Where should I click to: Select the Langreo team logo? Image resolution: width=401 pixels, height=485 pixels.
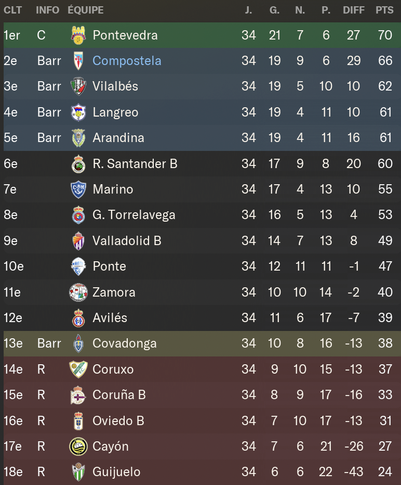click(x=78, y=112)
